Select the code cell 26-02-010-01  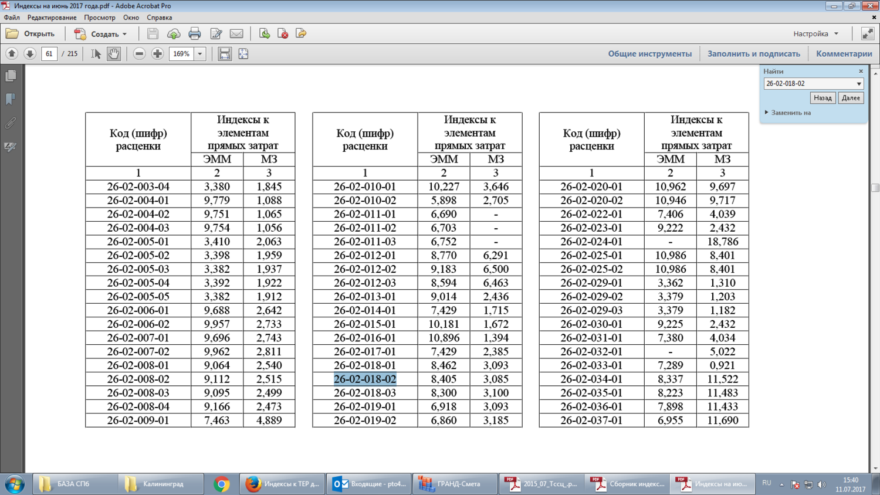click(x=365, y=187)
